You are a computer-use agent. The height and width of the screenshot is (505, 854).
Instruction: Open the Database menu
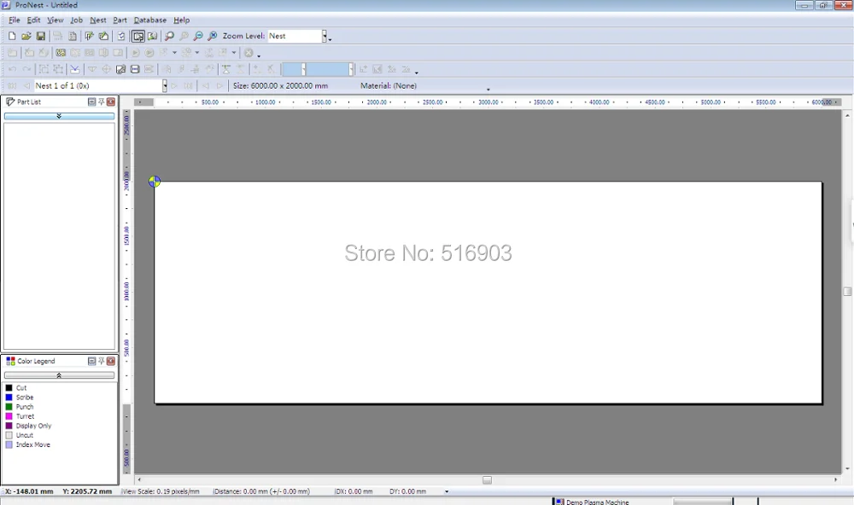(150, 20)
